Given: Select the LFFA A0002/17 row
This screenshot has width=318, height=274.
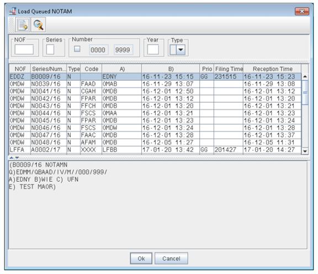Looking at the screenshot, I should click(x=155, y=150).
